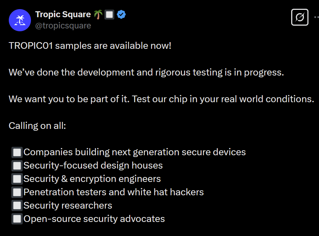
Task: Click the 'Open-source security advocates' text
Action: pos(94,219)
